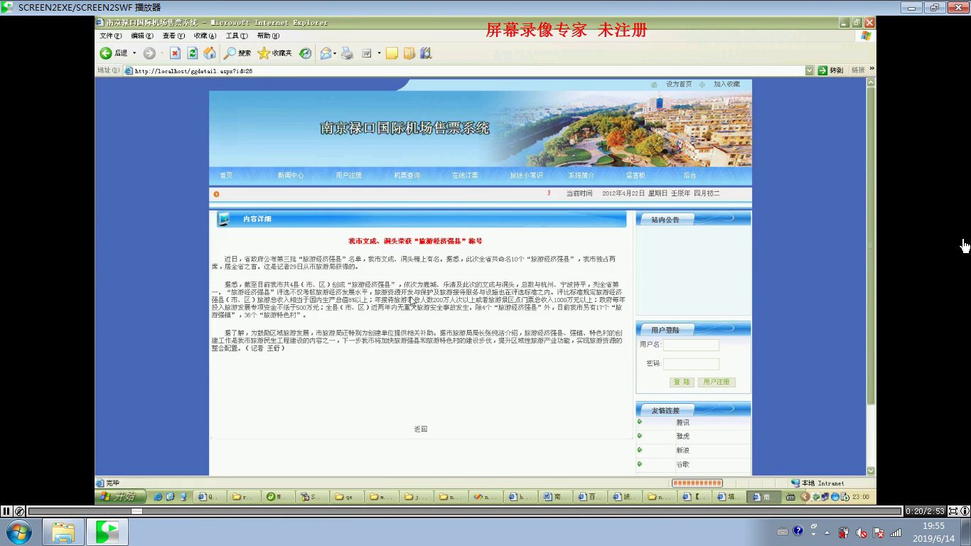971x546 pixels.
Task: Open the Edit (编辑) menu
Action: [142, 36]
